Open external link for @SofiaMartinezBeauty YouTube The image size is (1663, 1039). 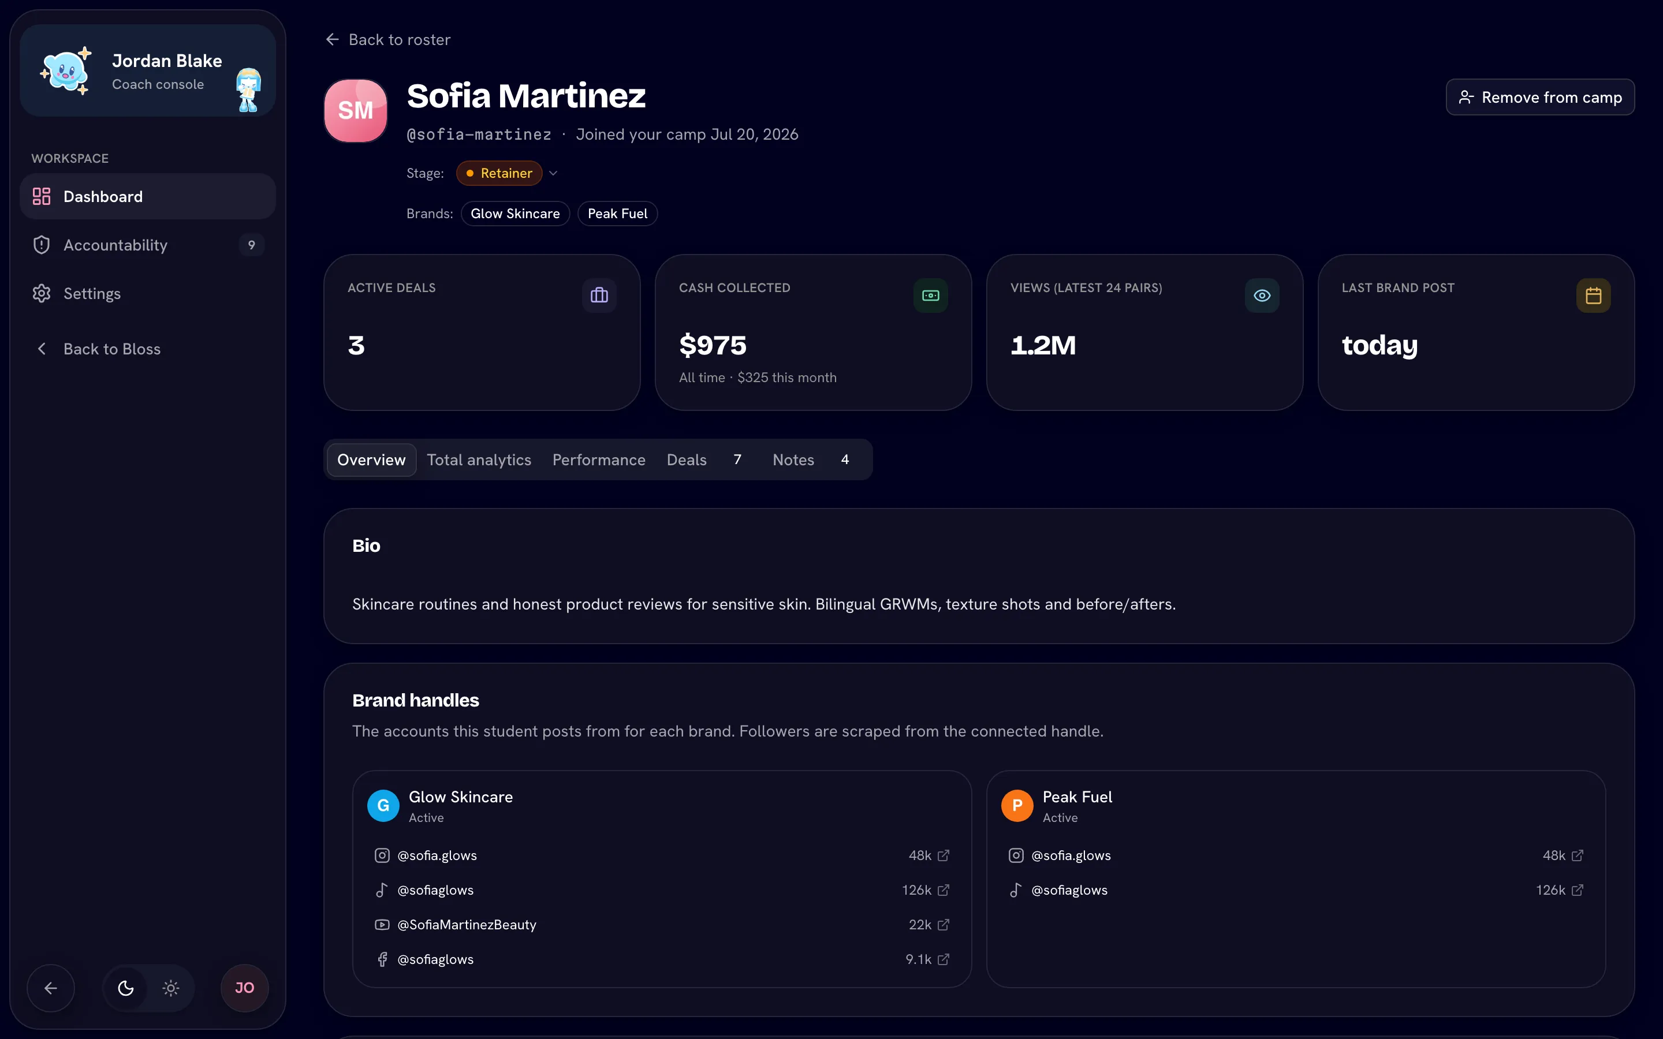(x=943, y=925)
